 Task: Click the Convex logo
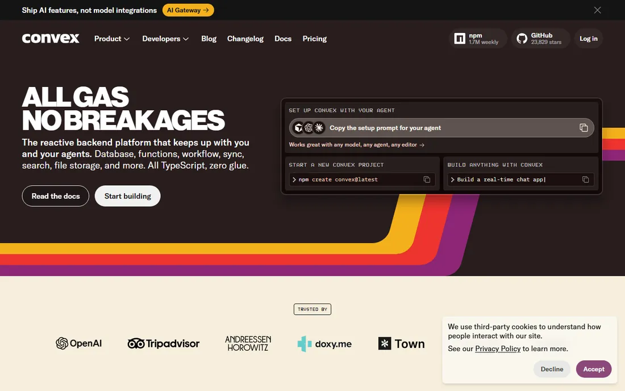[51, 38]
